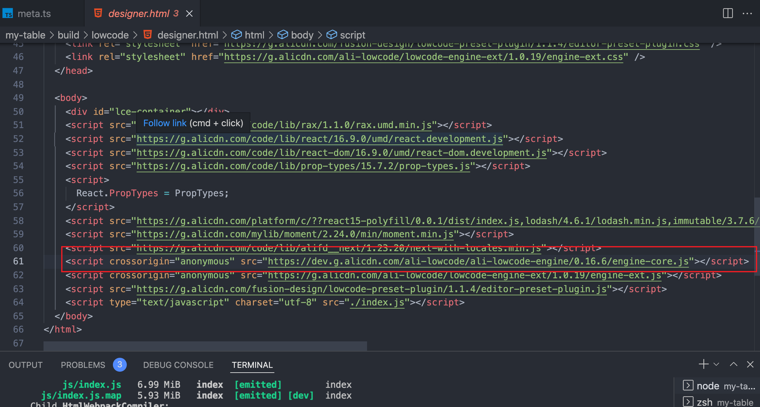Open the split editor icon top right
The image size is (760, 407).
[x=728, y=13]
